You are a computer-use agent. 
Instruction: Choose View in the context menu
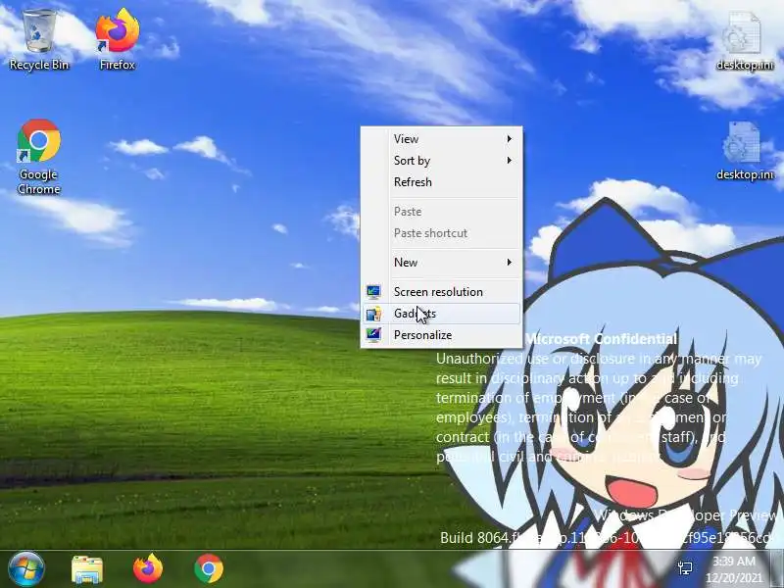pos(441,138)
